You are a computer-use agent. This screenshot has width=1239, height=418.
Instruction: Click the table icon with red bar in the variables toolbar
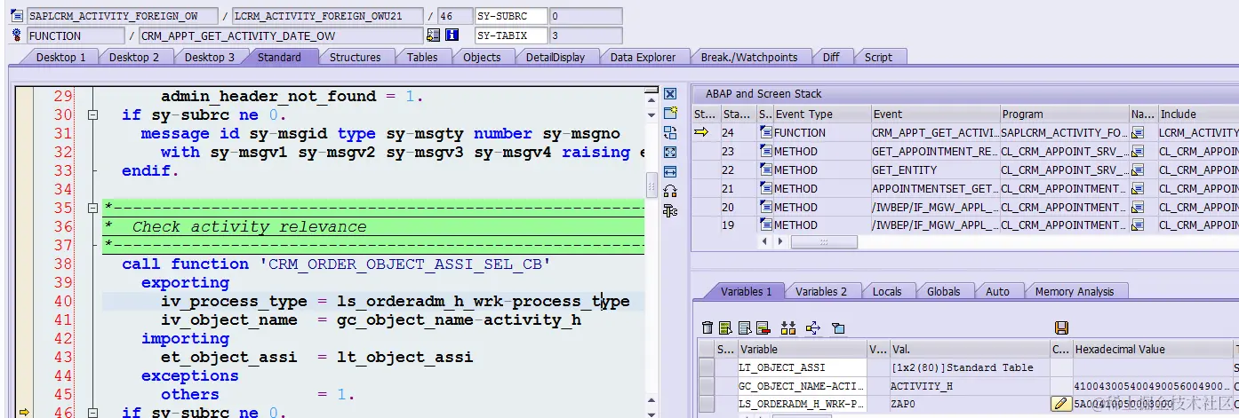[763, 328]
